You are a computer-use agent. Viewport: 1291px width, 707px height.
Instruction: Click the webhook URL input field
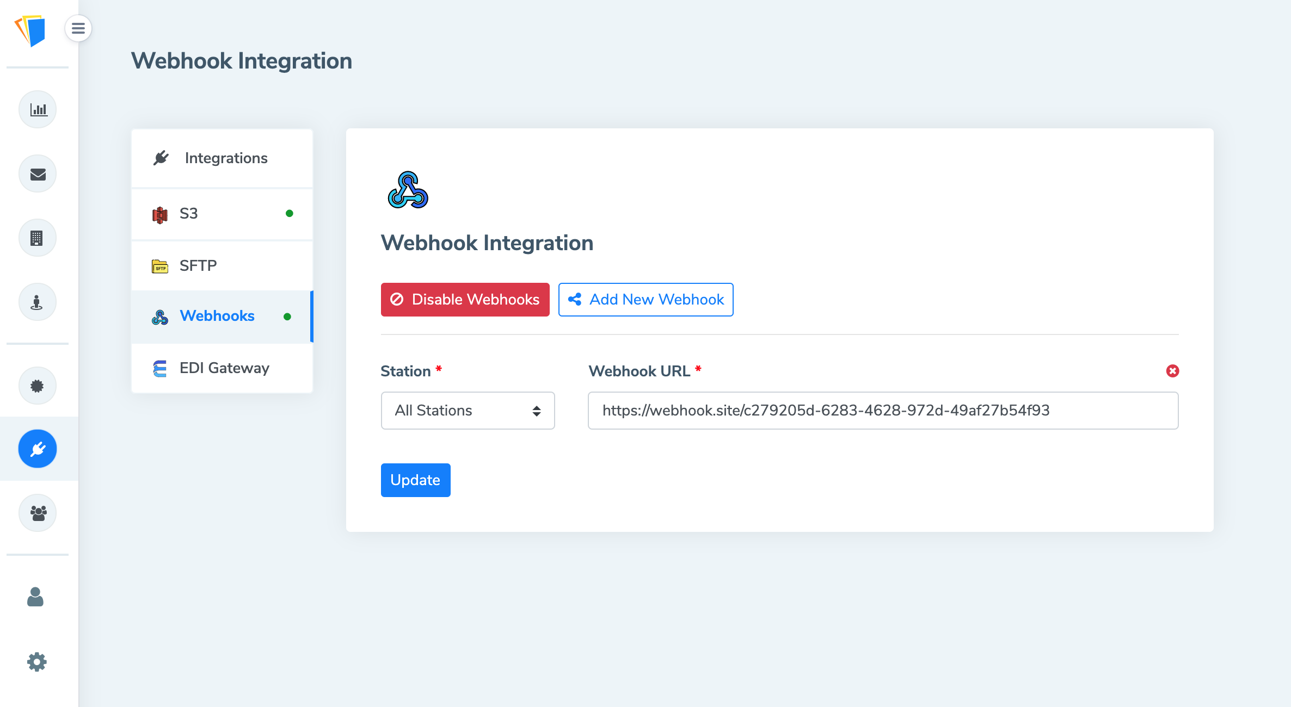pyautogui.click(x=883, y=410)
